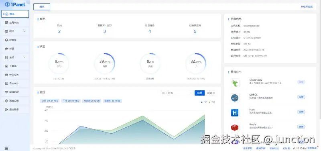Open 计划任务 cron jobs sidebar icon
The height and width of the screenshot is (151, 321).
pyautogui.click(x=6, y=75)
